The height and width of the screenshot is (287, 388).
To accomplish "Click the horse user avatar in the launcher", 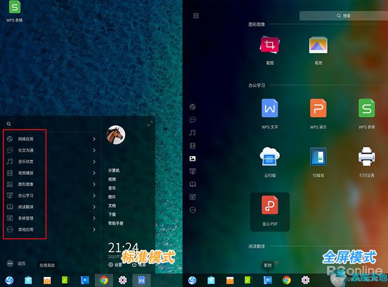I will coord(116,135).
